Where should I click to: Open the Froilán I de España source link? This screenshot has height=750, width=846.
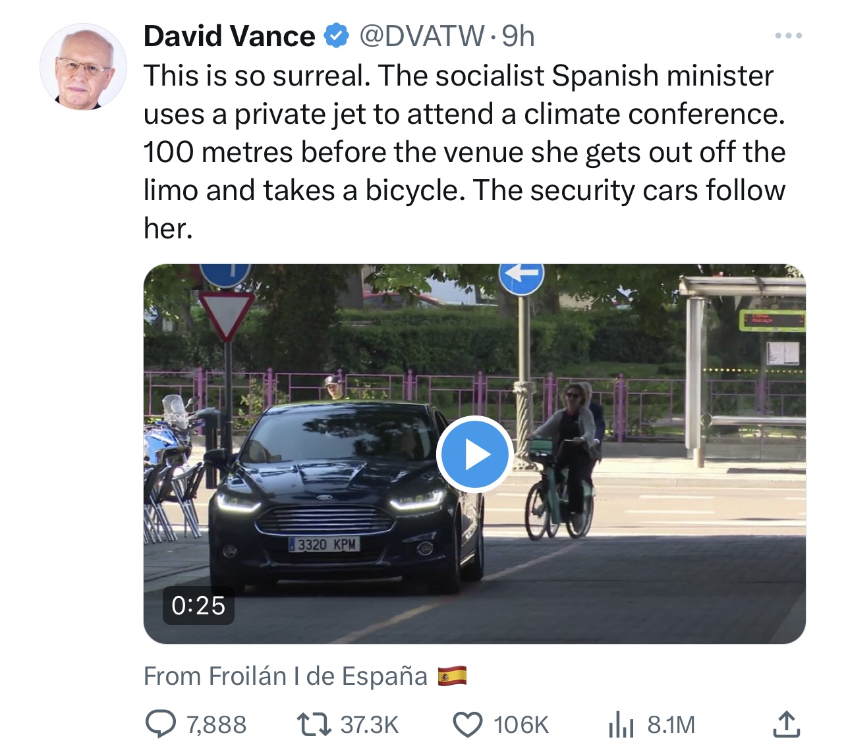point(285,676)
